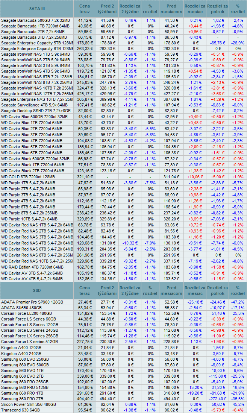Image resolution: width=247 pixels, height=413 pixels.
Task: Click the -47,2% half-year change cell
Action: pyautogui.click(x=238, y=302)
